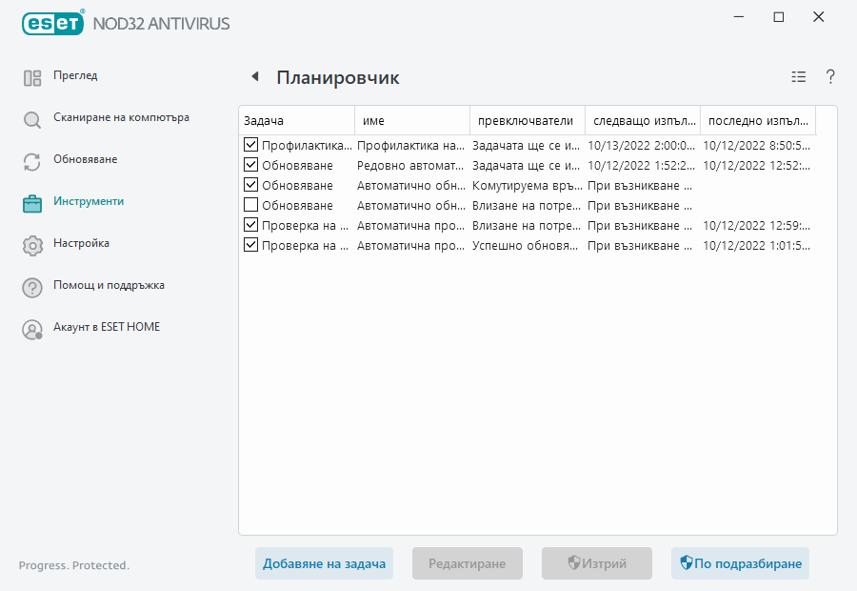The image size is (857, 591).
Task: Disable the Профилактика task checkbox
Action: (x=251, y=145)
